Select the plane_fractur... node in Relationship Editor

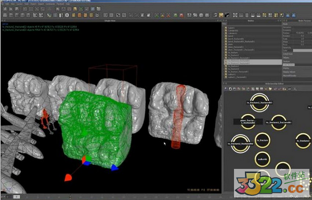coord(248,122)
